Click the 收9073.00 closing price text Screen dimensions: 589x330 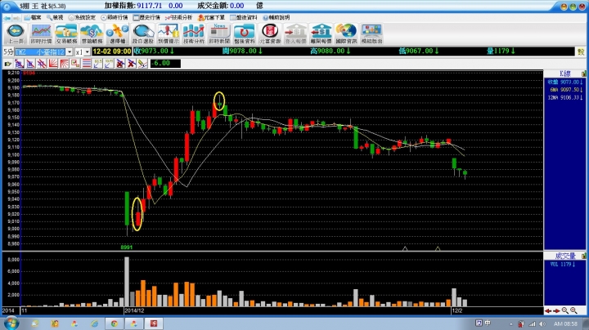coord(154,51)
